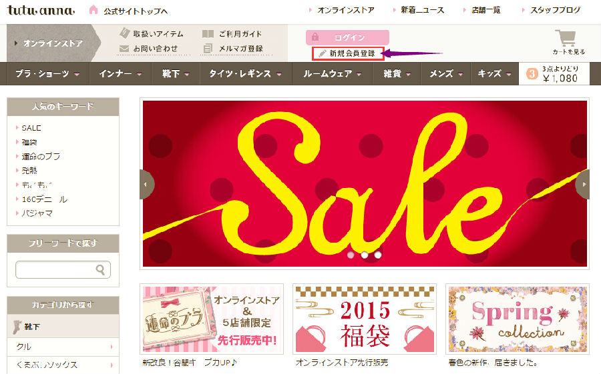
Task: Click the lock icon on ログイン button
Action: [x=315, y=37]
